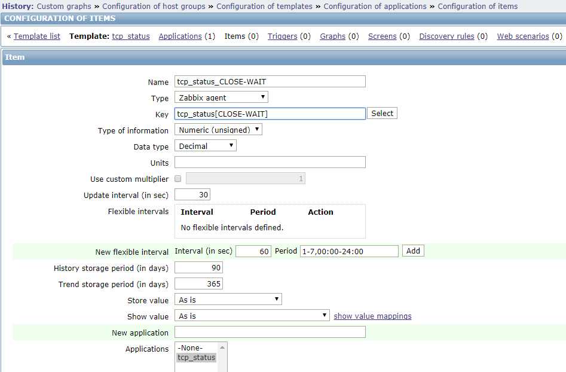Click the Select button beside Key
Viewport: 566px width, 372px height.
[x=383, y=114]
